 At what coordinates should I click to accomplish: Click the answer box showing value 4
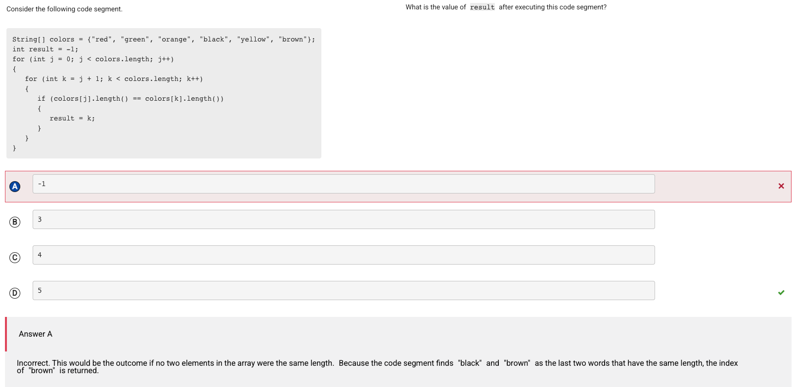[343, 255]
